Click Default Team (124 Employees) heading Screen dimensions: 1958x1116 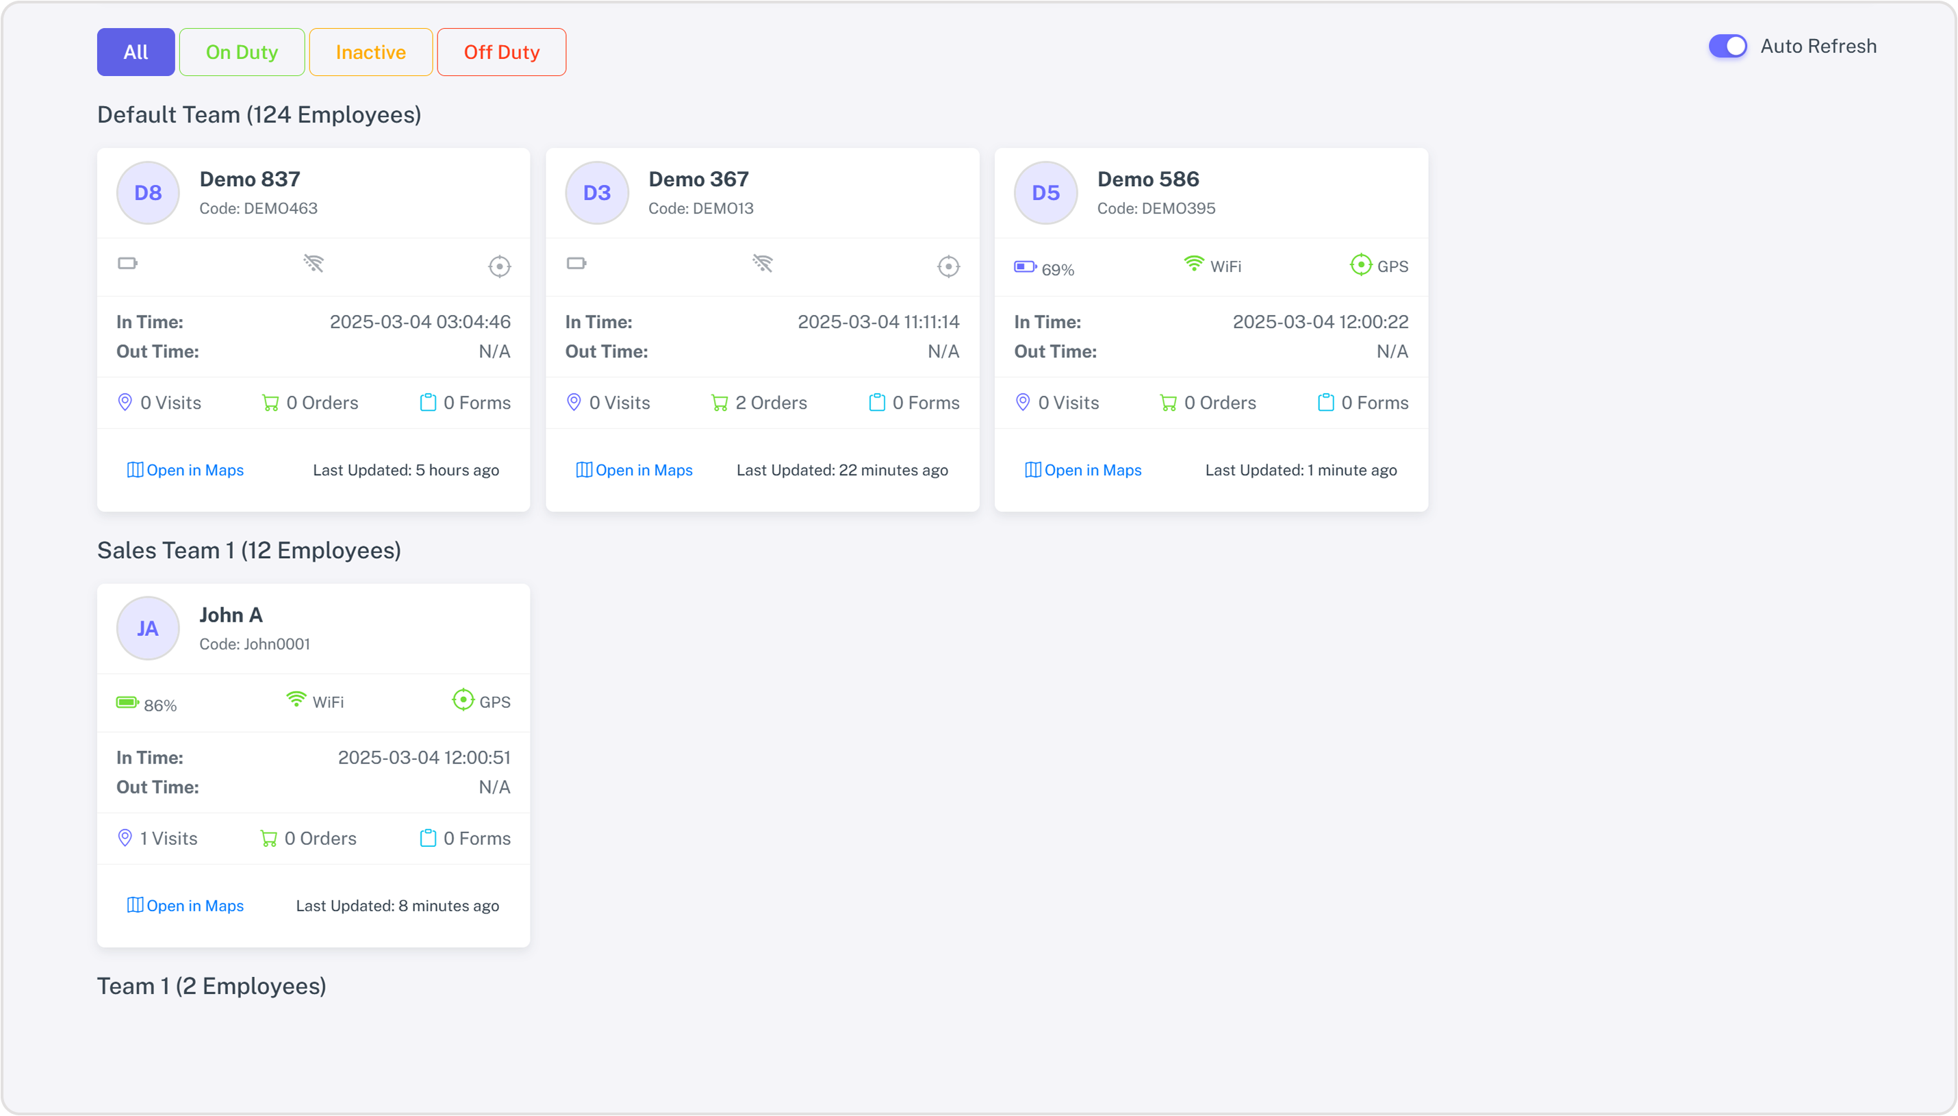(259, 115)
